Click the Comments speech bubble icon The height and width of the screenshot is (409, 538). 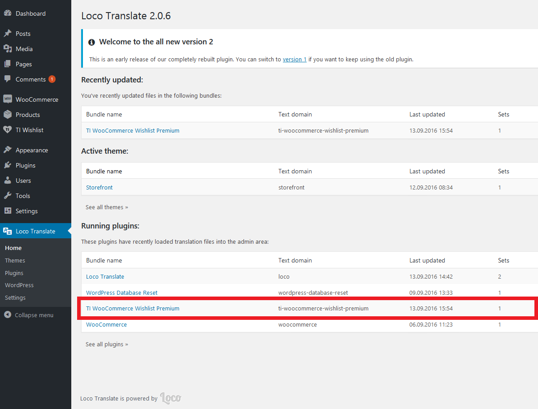[x=8, y=79]
